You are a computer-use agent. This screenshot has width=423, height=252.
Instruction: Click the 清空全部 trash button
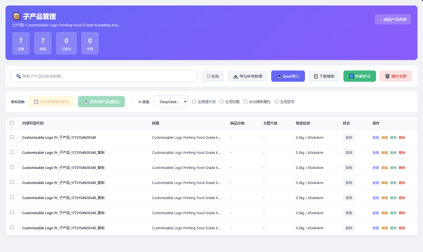(x=396, y=76)
